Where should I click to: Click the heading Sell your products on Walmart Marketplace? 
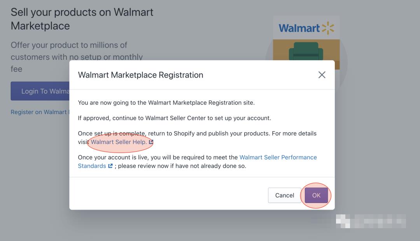(82, 19)
